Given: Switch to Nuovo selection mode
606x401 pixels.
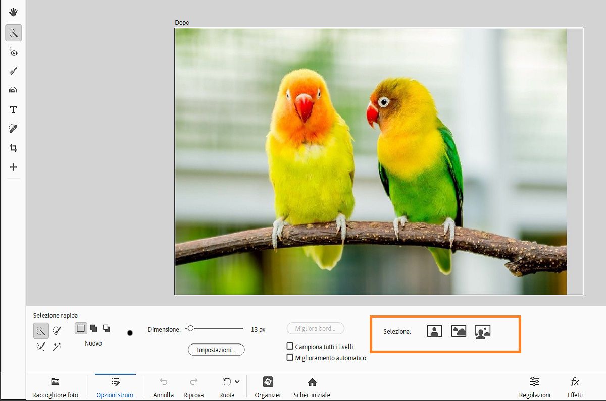Looking at the screenshot, I should pyautogui.click(x=81, y=328).
